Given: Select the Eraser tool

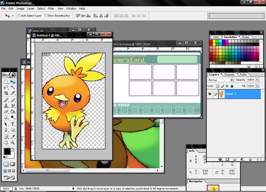Looking at the screenshot, I should [x=6, y=112].
